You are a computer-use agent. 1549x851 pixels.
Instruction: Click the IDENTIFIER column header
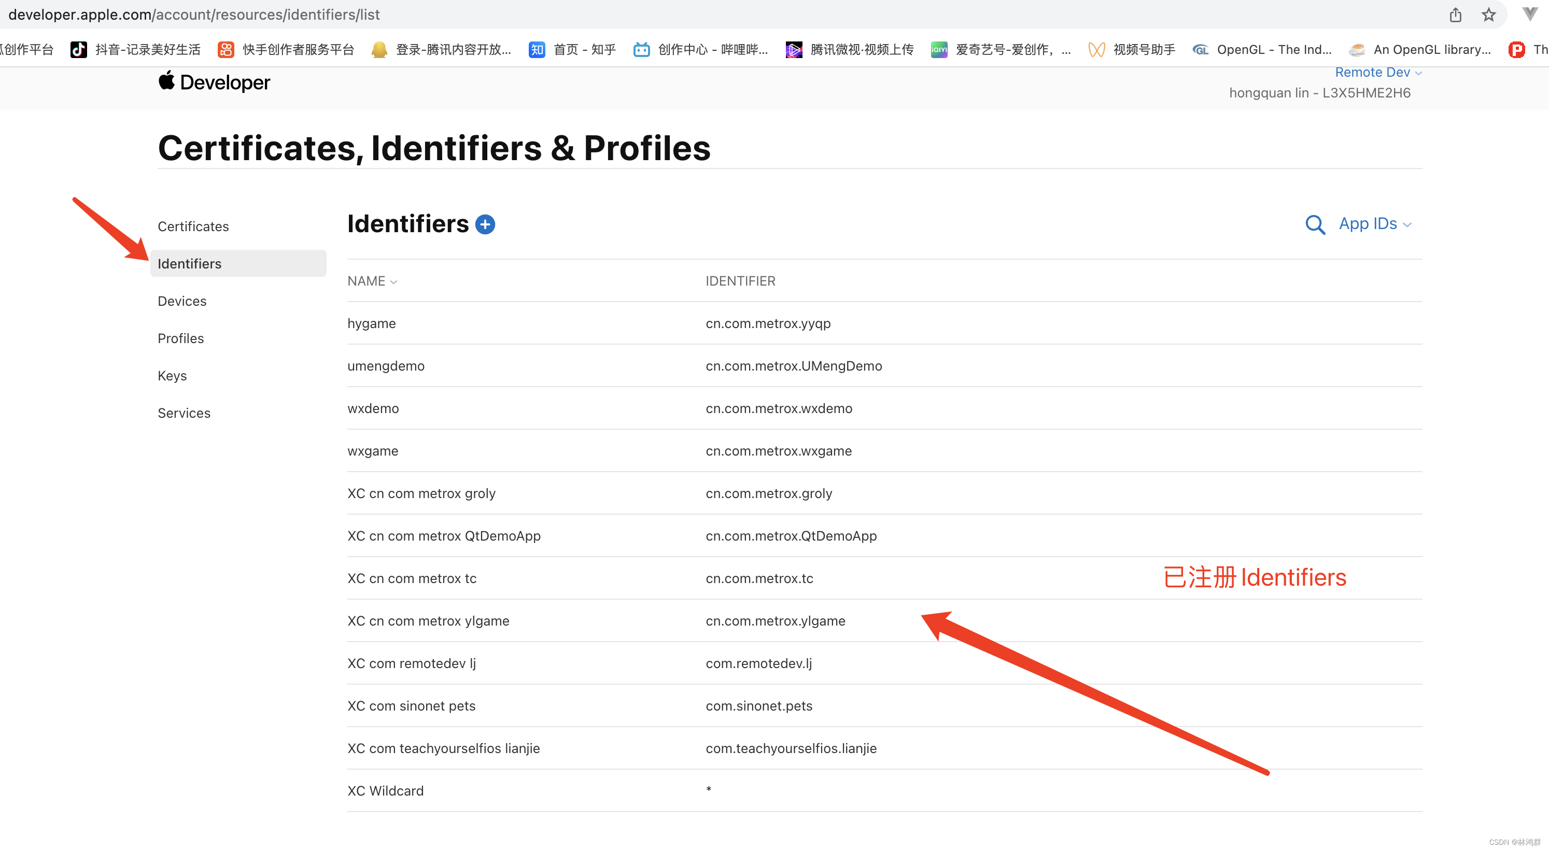point(740,281)
